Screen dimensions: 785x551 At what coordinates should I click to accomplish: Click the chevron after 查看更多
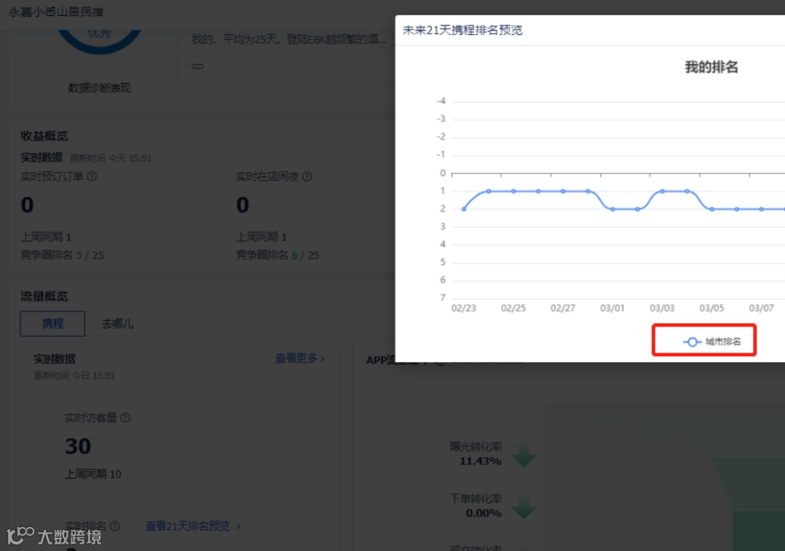point(323,358)
